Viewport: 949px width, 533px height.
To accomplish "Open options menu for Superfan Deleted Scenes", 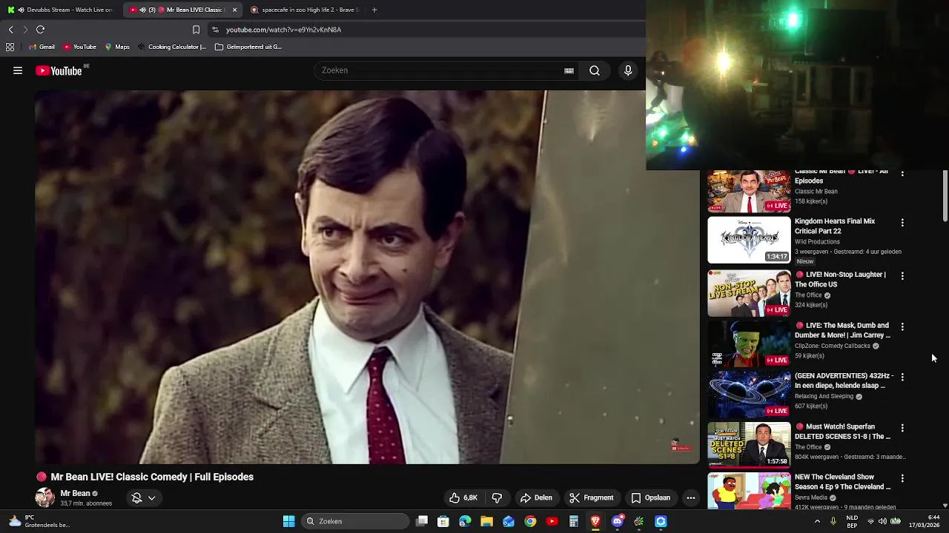I will click(x=902, y=428).
